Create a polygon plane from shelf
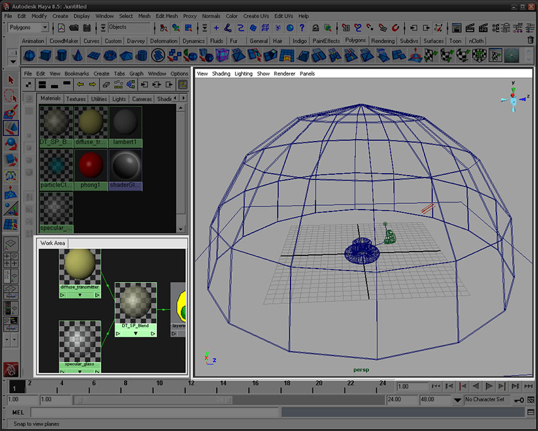 94,55
